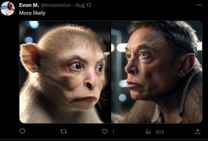The image size is (208, 141).
Task: Click the 203 views count
Action: pos(160,132)
